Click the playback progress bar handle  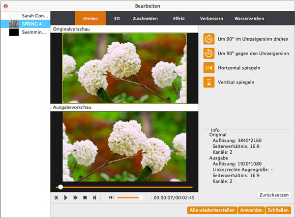[x=60, y=187]
